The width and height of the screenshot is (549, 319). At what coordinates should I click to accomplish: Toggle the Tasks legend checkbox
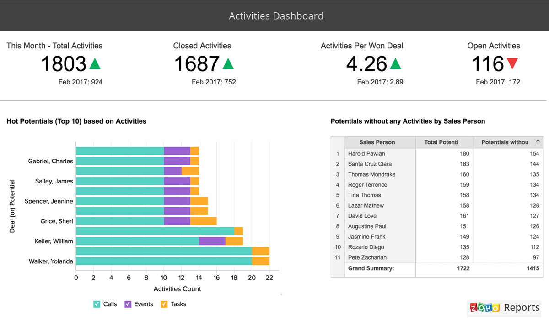coord(164,304)
